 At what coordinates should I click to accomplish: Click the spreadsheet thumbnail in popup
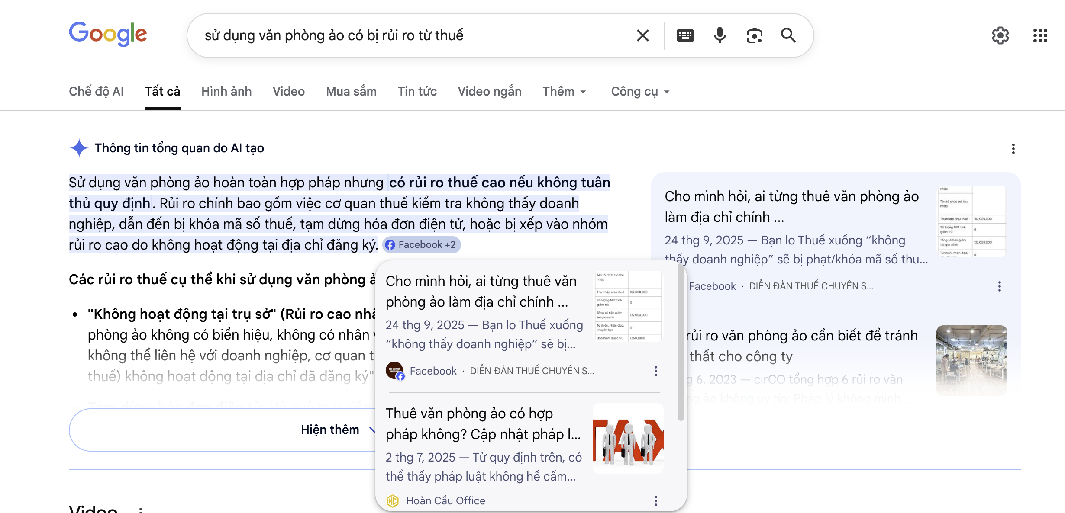coord(628,306)
